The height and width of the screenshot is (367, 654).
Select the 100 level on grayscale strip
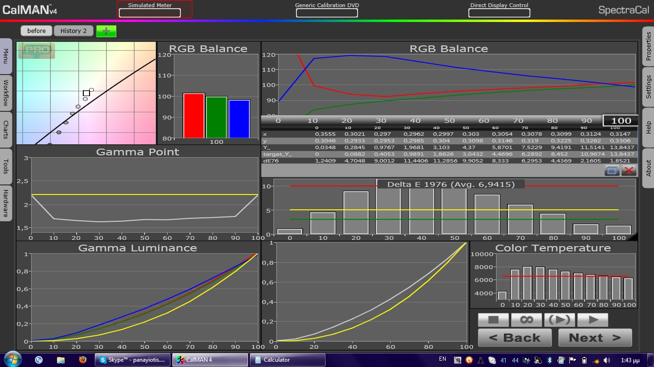pos(620,121)
